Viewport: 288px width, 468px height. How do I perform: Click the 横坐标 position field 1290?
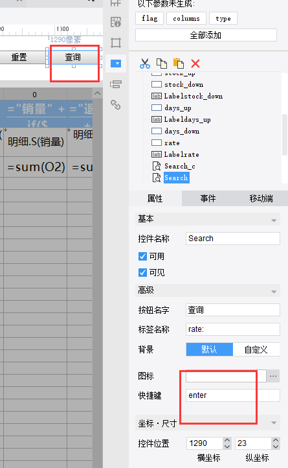coord(205,443)
